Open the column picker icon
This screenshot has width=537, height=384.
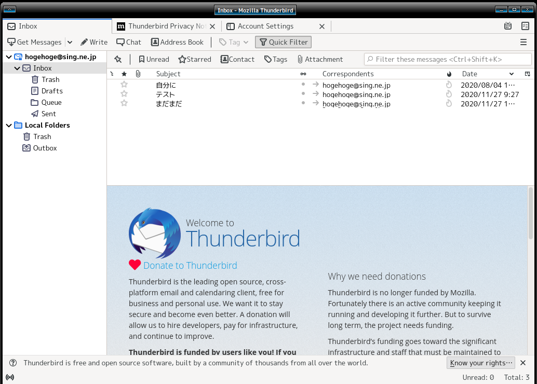(528, 74)
